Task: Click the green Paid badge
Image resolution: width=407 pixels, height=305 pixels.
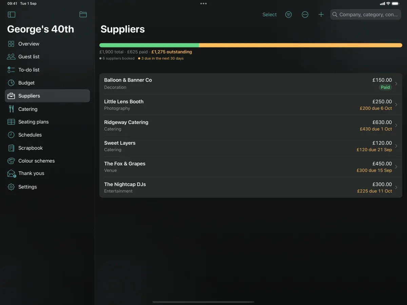Action: (x=385, y=87)
